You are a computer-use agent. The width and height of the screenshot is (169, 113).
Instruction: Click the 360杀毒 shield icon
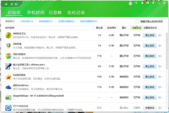[x=8, y=45]
